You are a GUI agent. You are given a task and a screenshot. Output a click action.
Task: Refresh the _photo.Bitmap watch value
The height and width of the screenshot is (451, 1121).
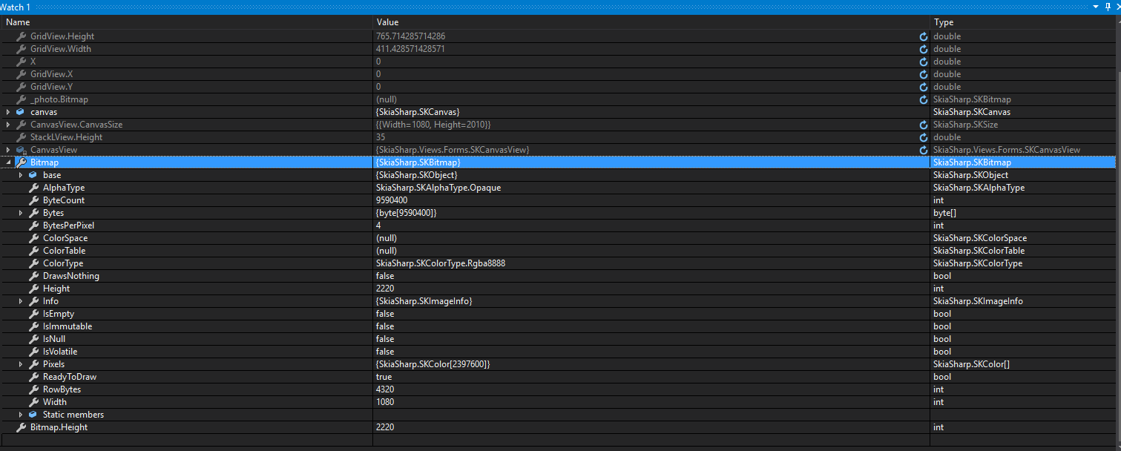pyautogui.click(x=924, y=99)
